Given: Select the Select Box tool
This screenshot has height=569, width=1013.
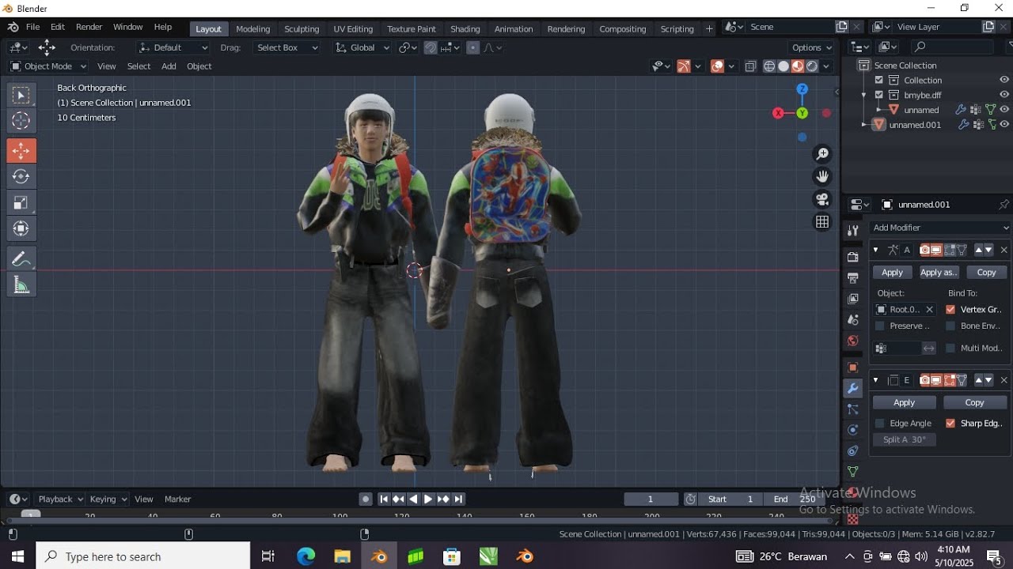Looking at the screenshot, I should [x=21, y=96].
